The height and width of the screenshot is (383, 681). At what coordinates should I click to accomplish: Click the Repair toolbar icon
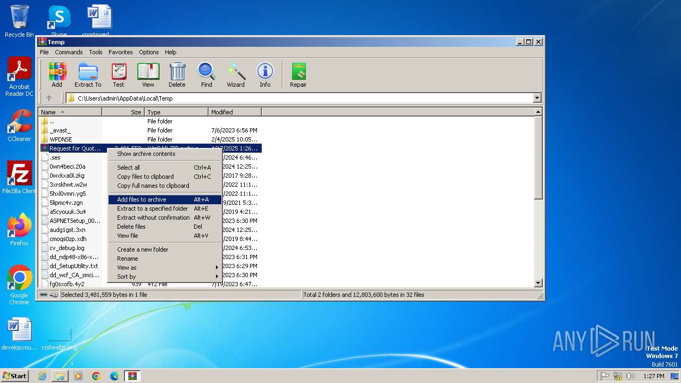tap(298, 75)
